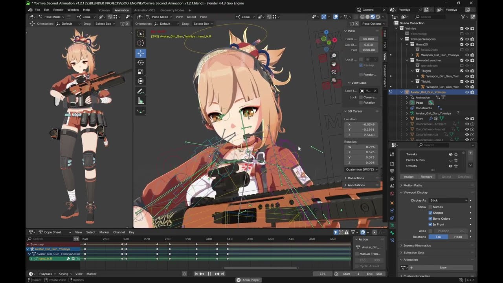Click the Blender logo menu icon
Viewport: 503px width, 283px height.
click(x=30, y=10)
